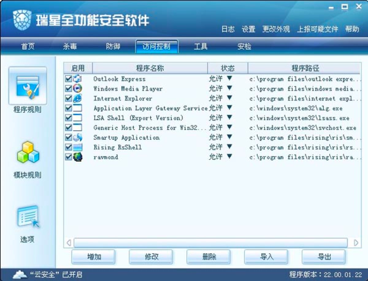Open the 模块规则 module rules cubes icon
Viewport: 368px width, 281px height.
pos(28,152)
